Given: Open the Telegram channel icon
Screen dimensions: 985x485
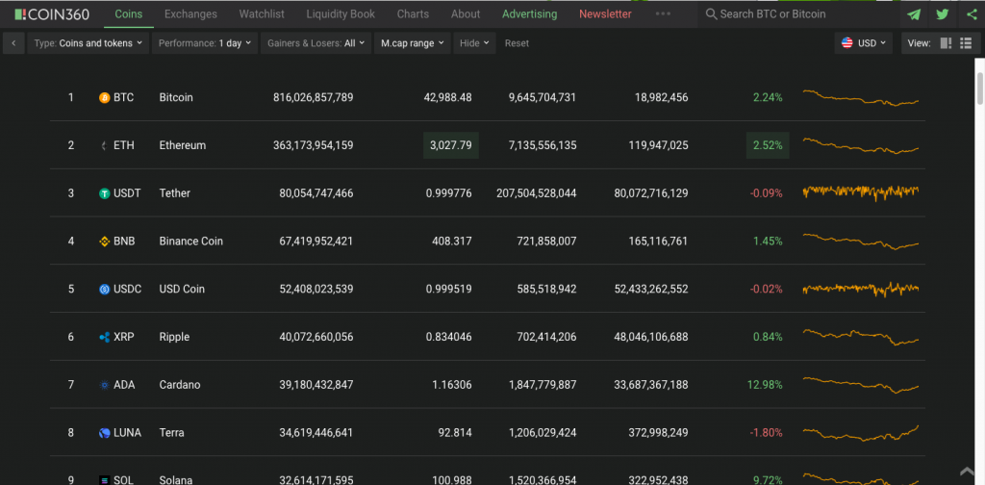Looking at the screenshot, I should [x=914, y=13].
